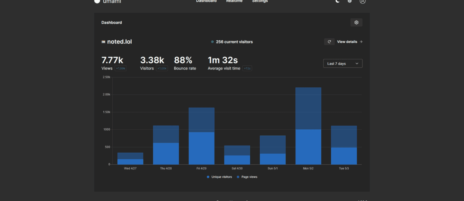
Task: Click the 256 current visitors indicator
Action: (x=232, y=42)
